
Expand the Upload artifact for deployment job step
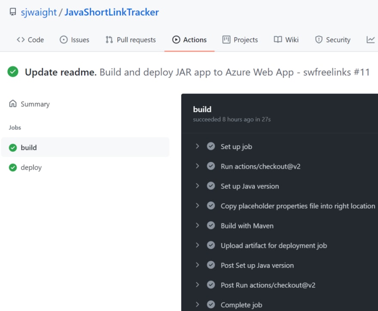pyautogui.click(x=197, y=245)
